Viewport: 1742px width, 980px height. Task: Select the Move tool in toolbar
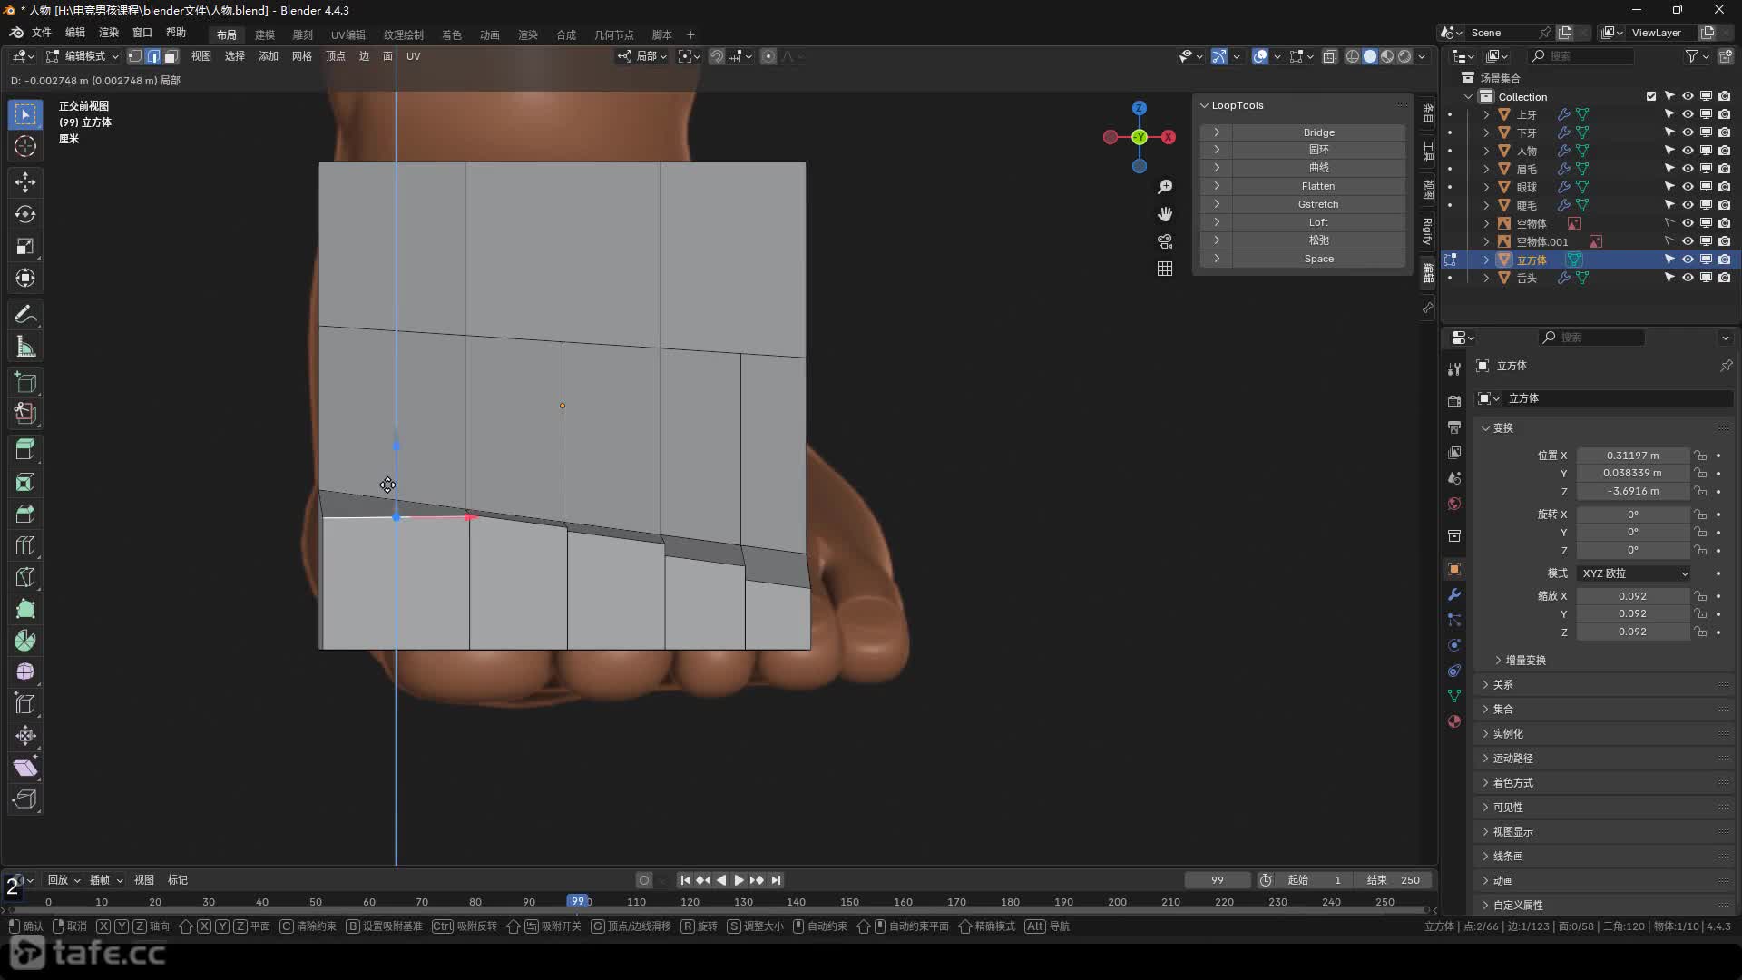point(25,182)
